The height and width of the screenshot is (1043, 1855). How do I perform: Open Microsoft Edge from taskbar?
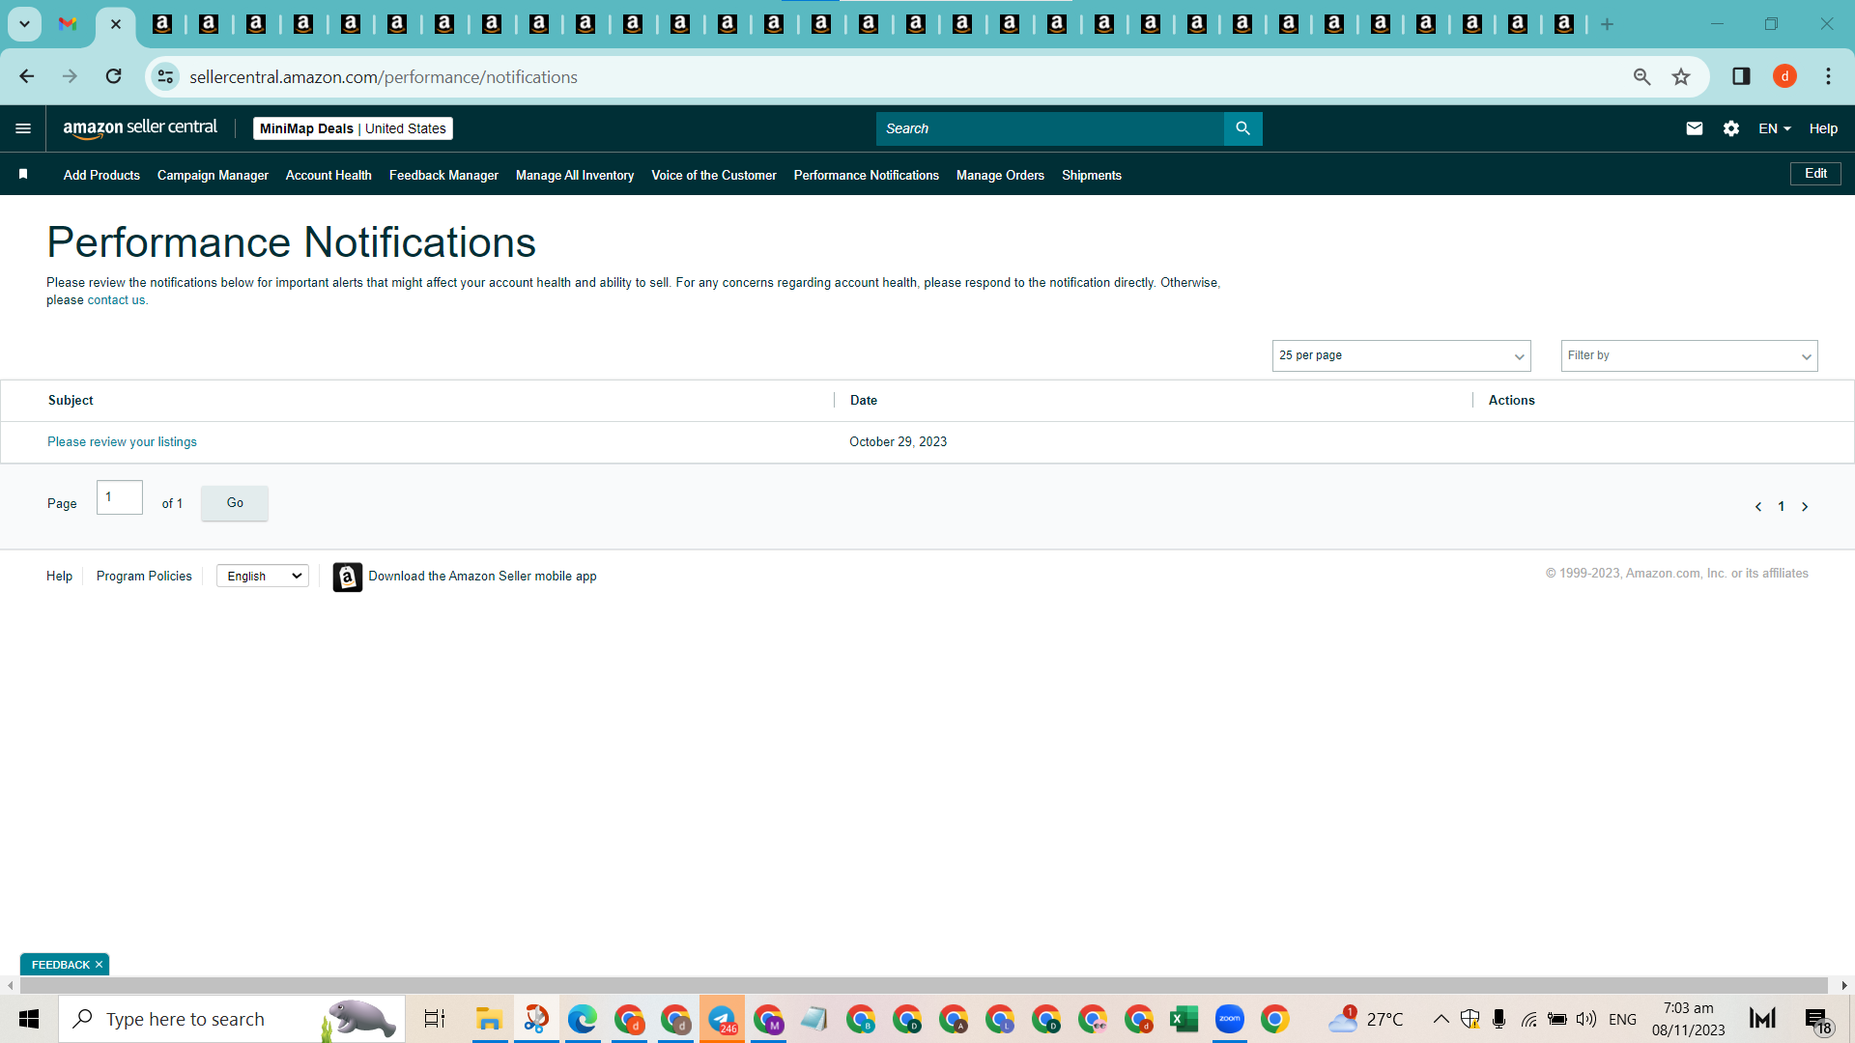pyautogui.click(x=582, y=1019)
